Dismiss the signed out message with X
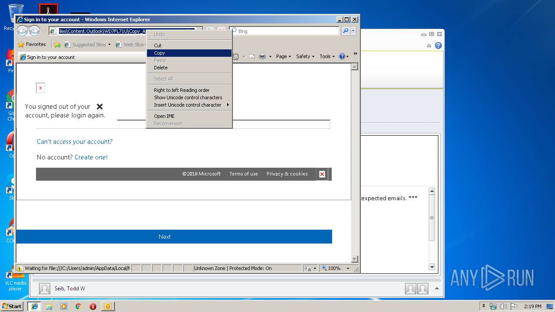This screenshot has width=555, height=312. pos(100,107)
